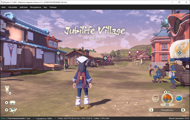Click the down arrow D-pad icon
Image resolution: width=190 pixels, height=120 pixels.
7,110
